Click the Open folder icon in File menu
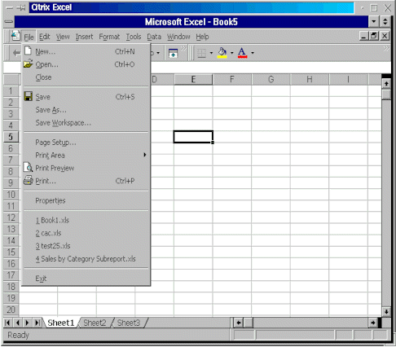 (x=28, y=64)
